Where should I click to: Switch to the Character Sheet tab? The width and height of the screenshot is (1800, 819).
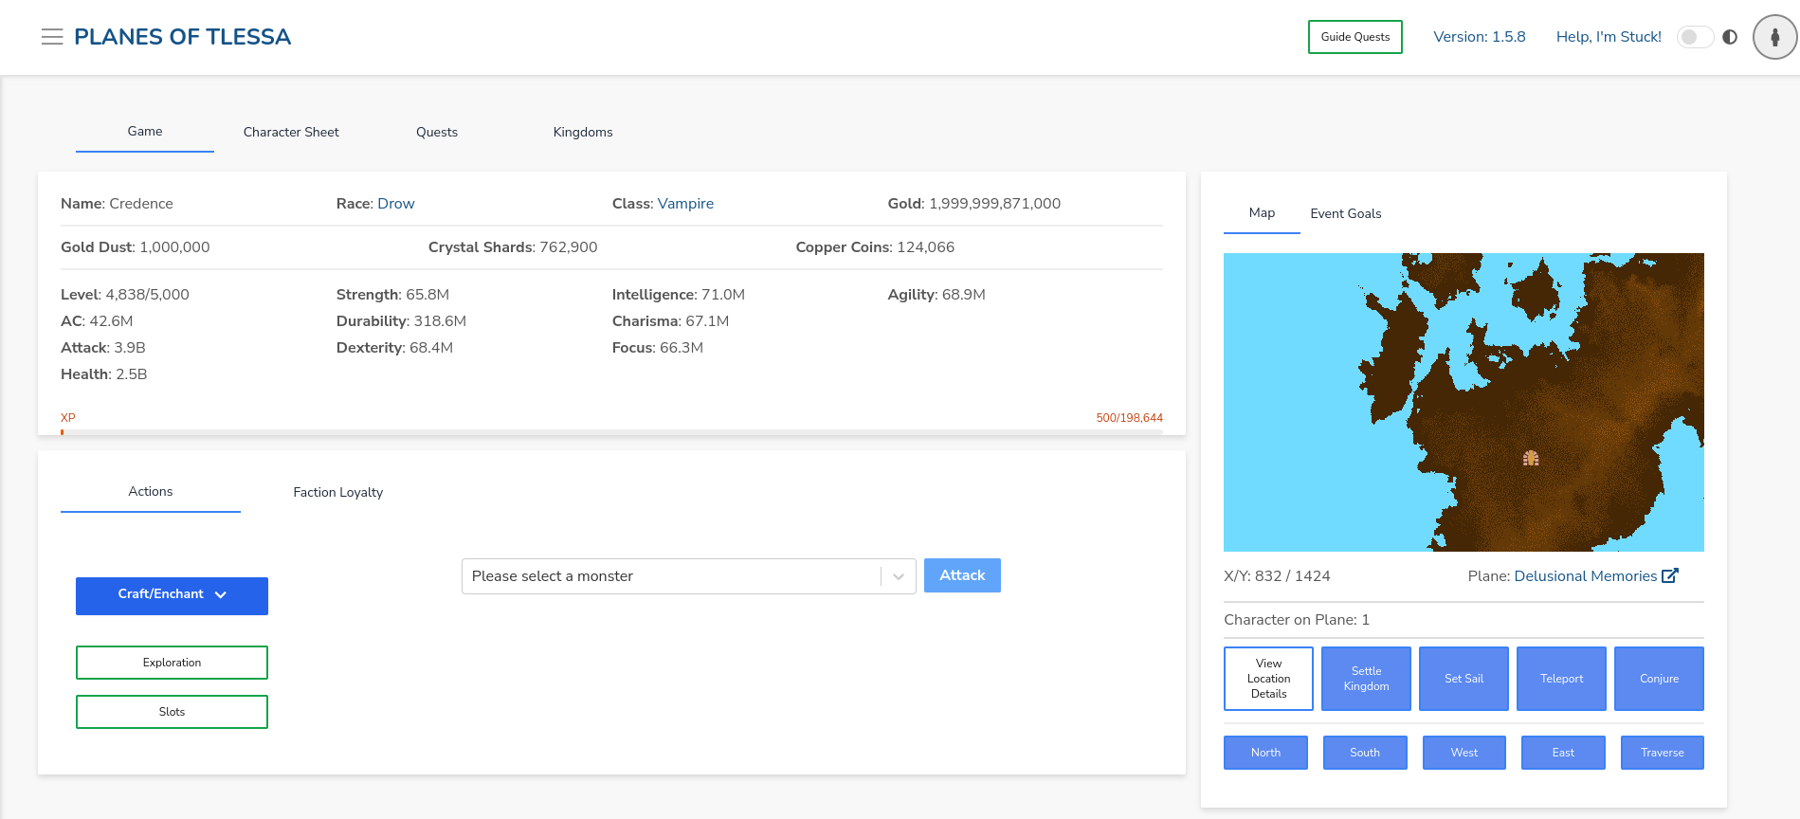291,132
